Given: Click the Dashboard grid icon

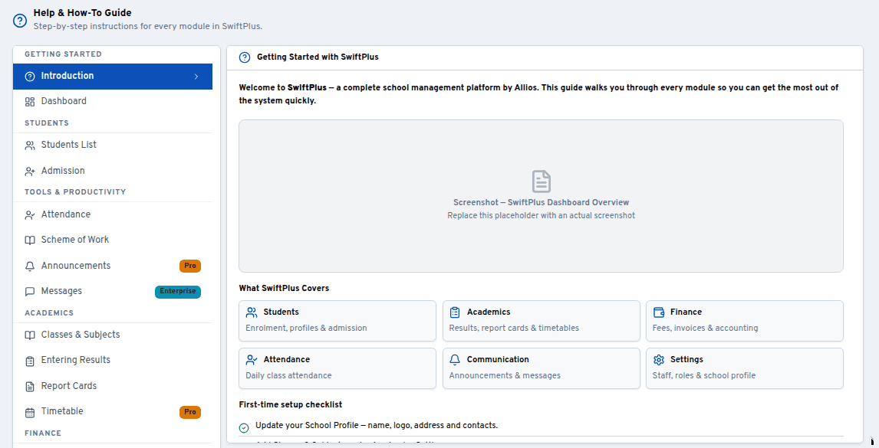Looking at the screenshot, I should (x=30, y=102).
